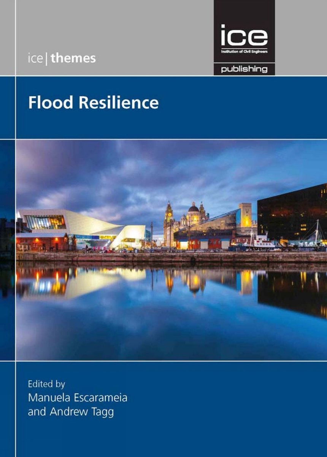
Task: Click the red brick building beside the museum
Action: pos(42,241)
